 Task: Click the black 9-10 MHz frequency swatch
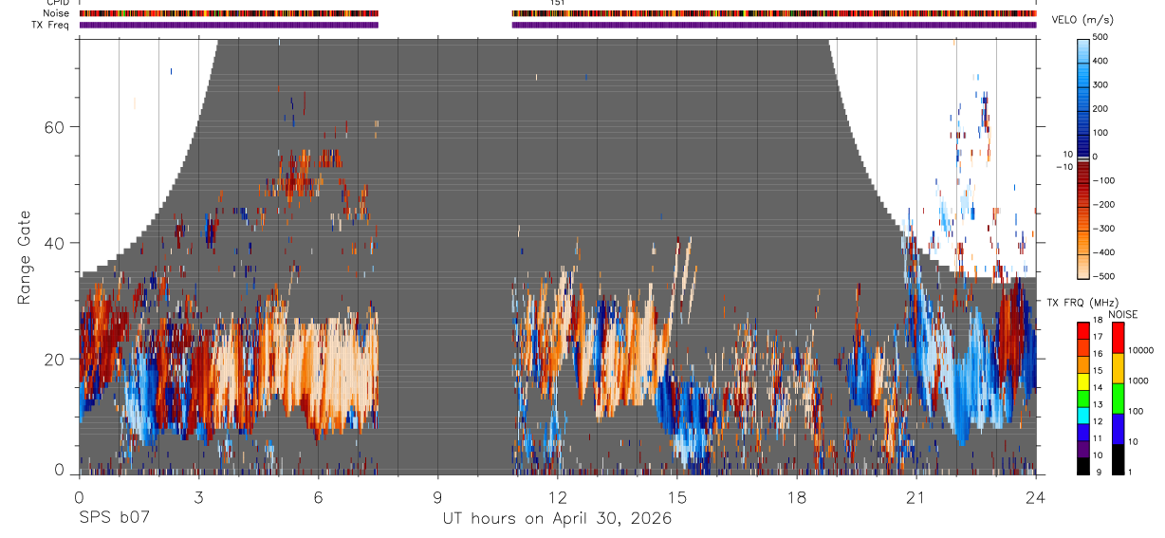pyautogui.click(x=1084, y=466)
